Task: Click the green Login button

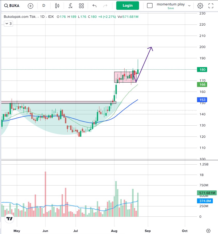Action: pyautogui.click(x=128, y=5)
